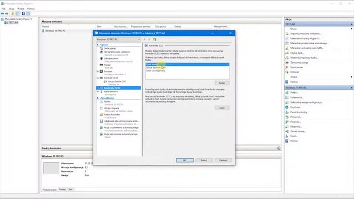Click the Usuń button in SCSI controller panel
This screenshot has height=199, width=354.
point(222,108)
